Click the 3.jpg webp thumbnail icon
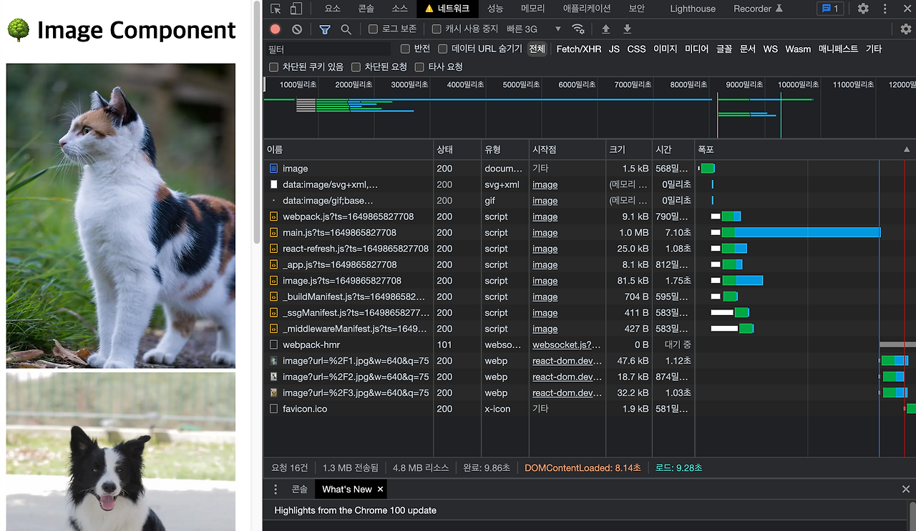 pos(273,393)
